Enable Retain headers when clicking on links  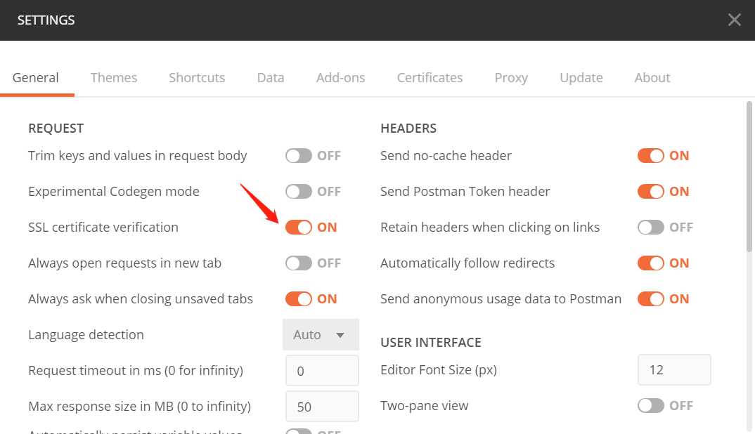pyautogui.click(x=650, y=227)
